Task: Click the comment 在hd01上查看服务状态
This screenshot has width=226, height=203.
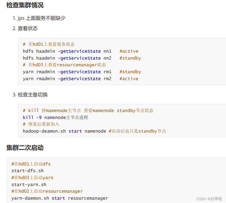Action: tap(49, 44)
